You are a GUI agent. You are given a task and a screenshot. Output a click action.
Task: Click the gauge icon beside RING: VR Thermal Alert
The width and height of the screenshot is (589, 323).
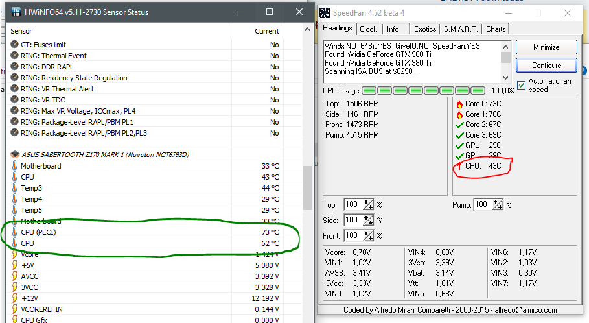click(15, 88)
